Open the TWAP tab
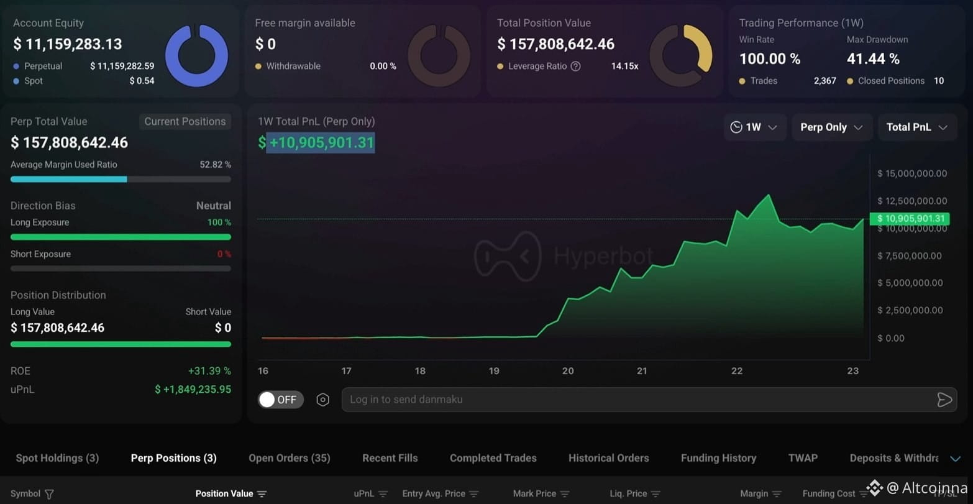The image size is (973, 504). [803, 458]
